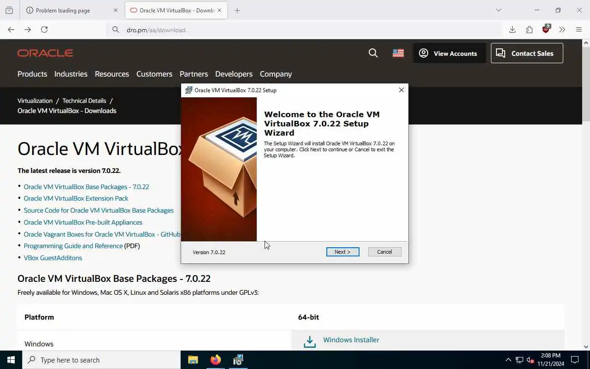The image size is (590, 369).
Task: Go forward in browser history
Action: click(x=28, y=30)
